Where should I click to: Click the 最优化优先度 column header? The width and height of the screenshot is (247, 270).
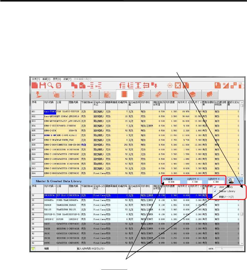(233, 105)
